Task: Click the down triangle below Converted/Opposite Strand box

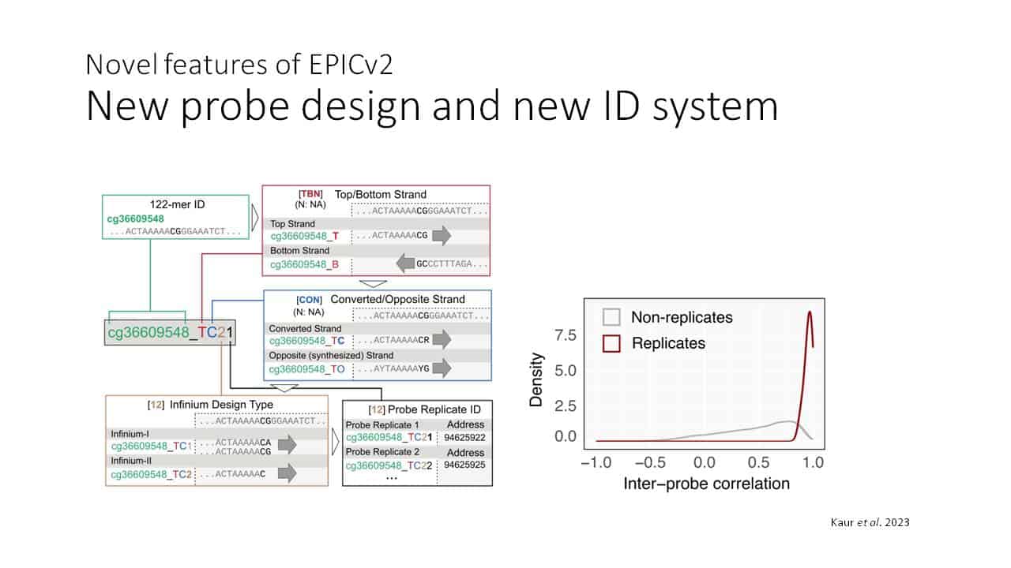Action: 285,388
